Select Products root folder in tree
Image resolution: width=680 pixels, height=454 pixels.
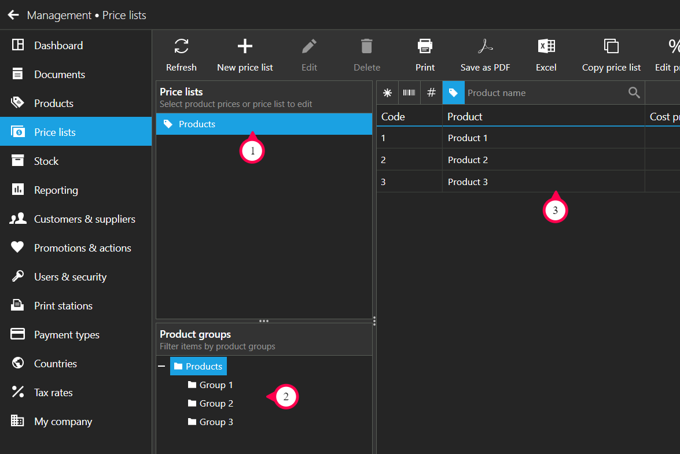(198, 366)
